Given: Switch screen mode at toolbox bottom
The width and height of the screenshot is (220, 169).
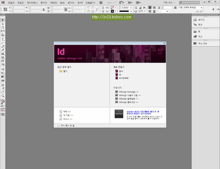Looking at the screenshot, I should (3, 115).
